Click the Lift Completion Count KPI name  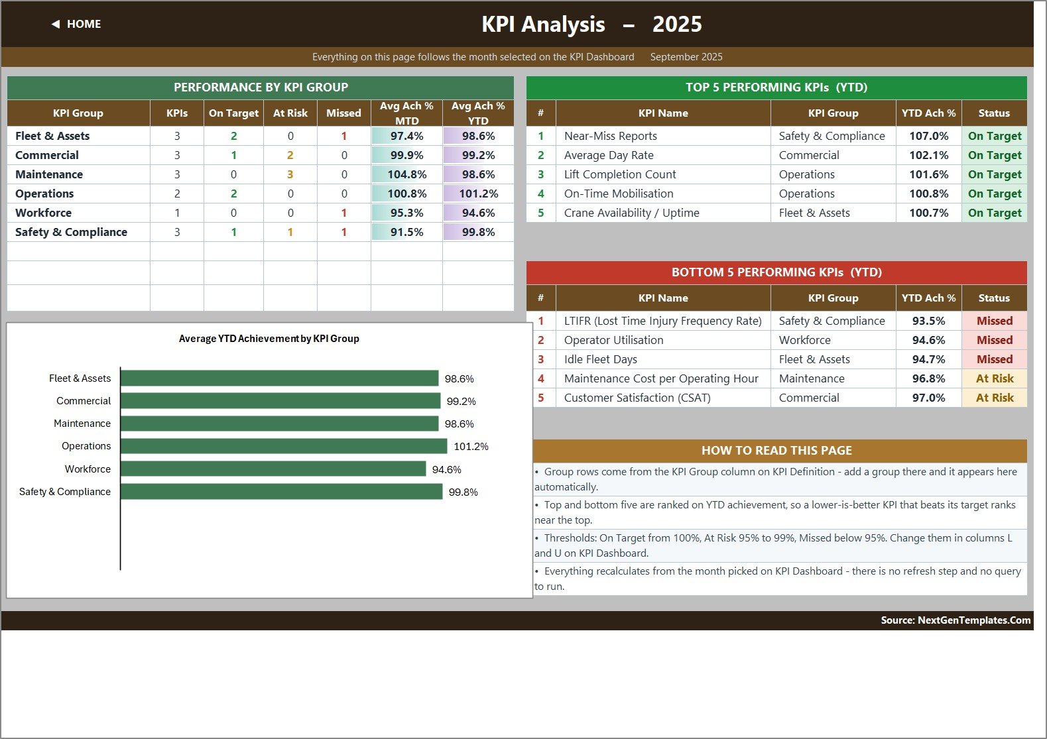[x=620, y=174]
